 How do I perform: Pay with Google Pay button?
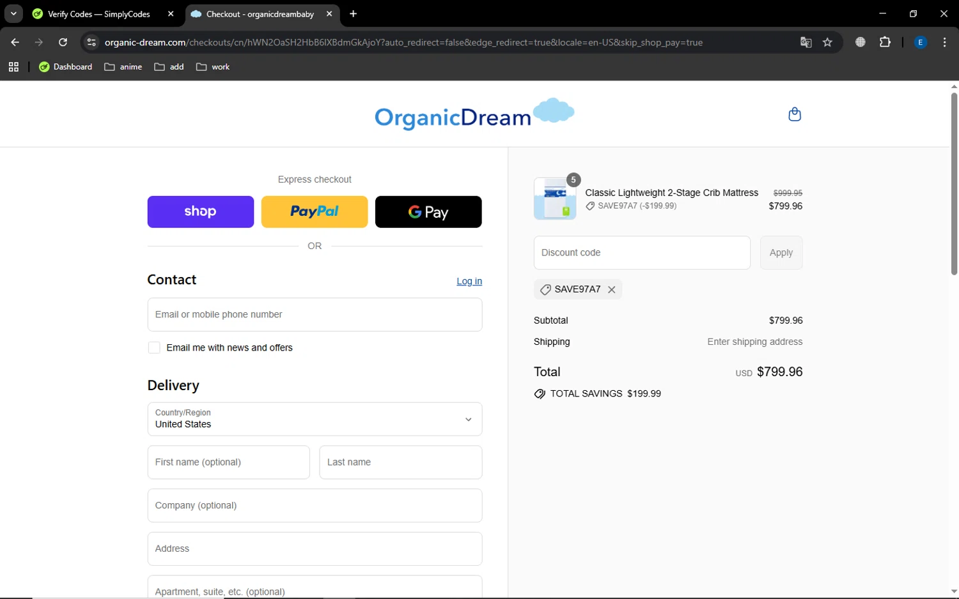click(428, 211)
